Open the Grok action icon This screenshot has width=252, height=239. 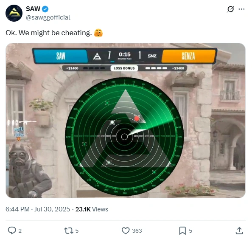click(230, 9)
